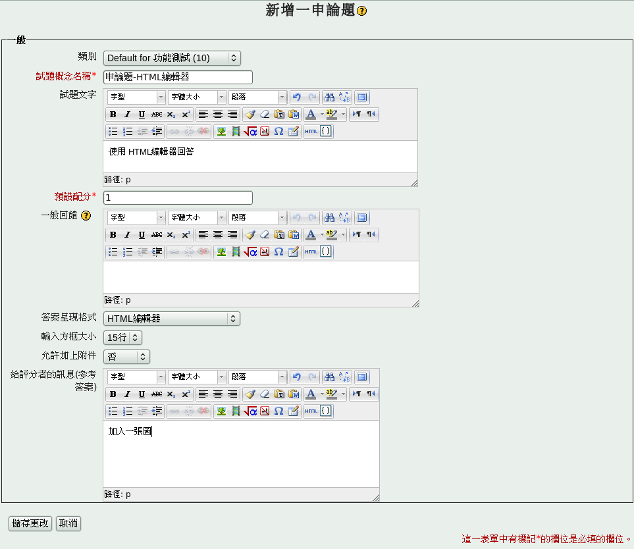This screenshot has height=549, width=634.
Task: Open the 允許加上附件 dropdown
Action: coord(126,357)
